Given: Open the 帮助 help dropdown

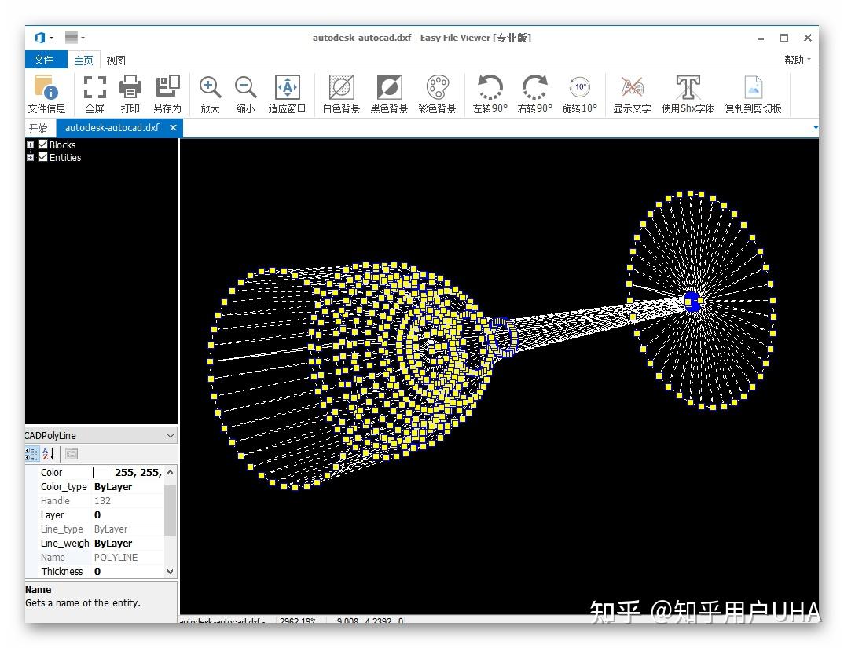Looking at the screenshot, I should (x=797, y=60).
